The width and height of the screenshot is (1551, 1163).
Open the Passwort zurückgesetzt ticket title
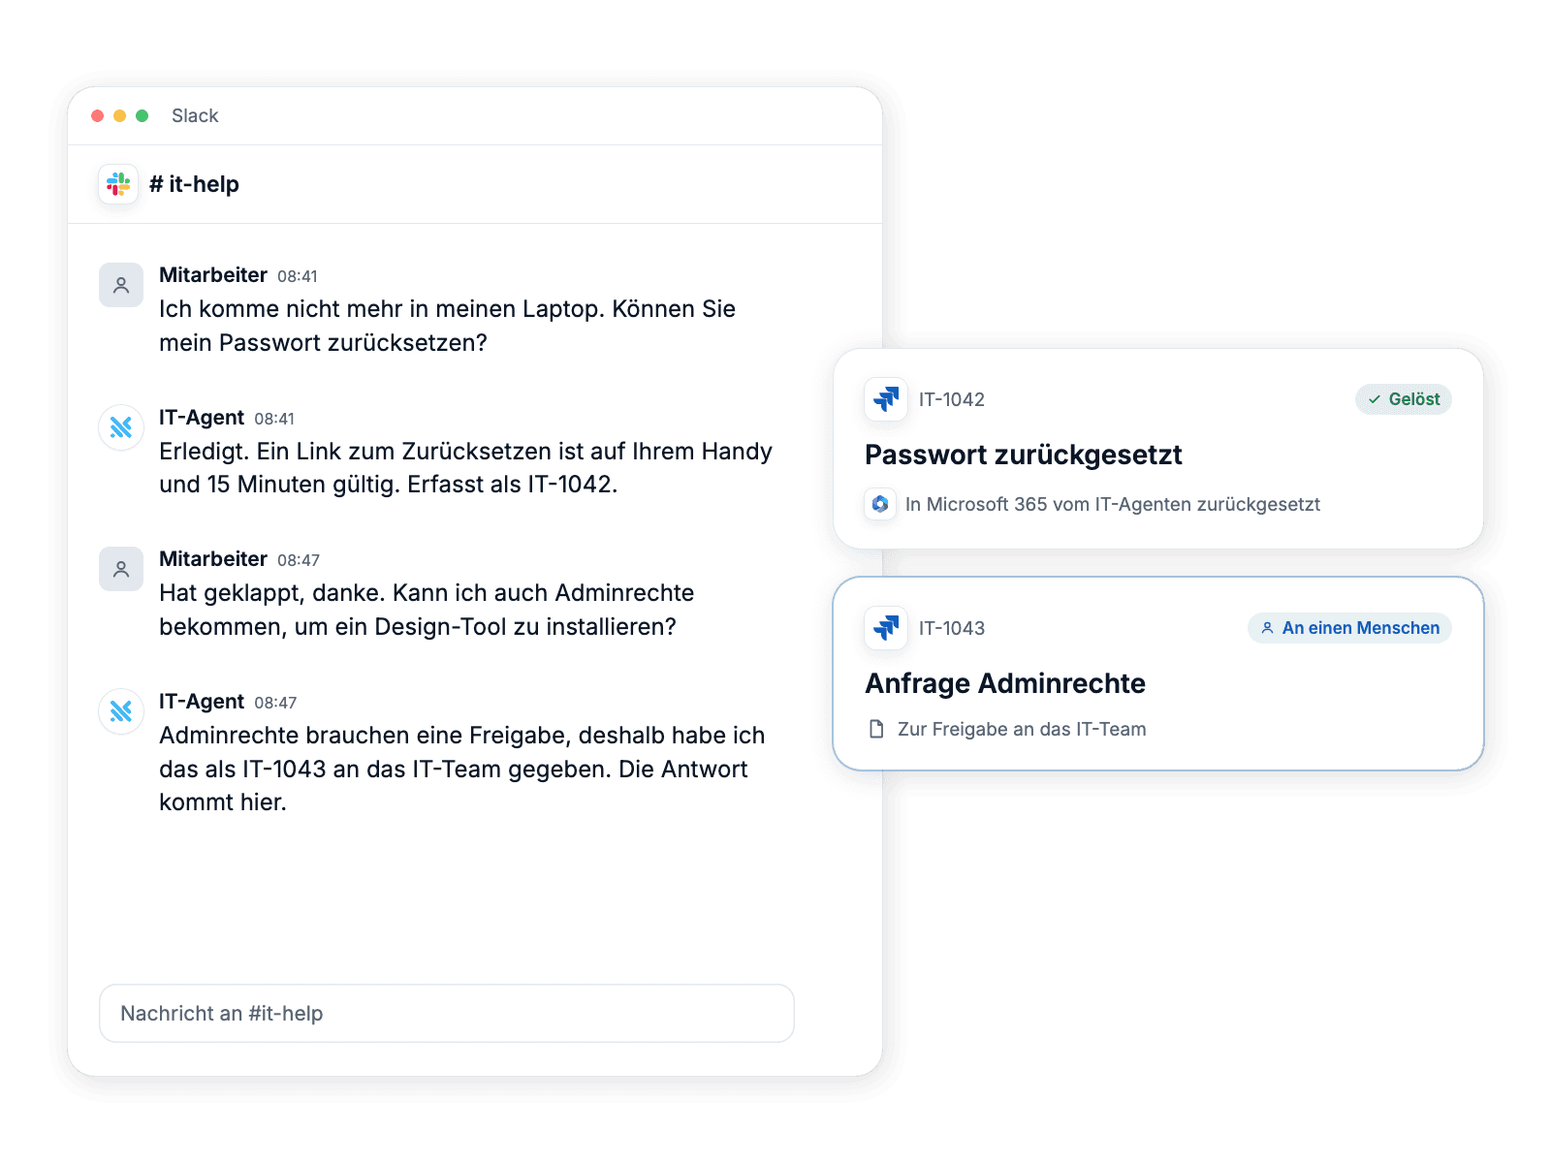pyautogui.click(x=1024, y=455)
